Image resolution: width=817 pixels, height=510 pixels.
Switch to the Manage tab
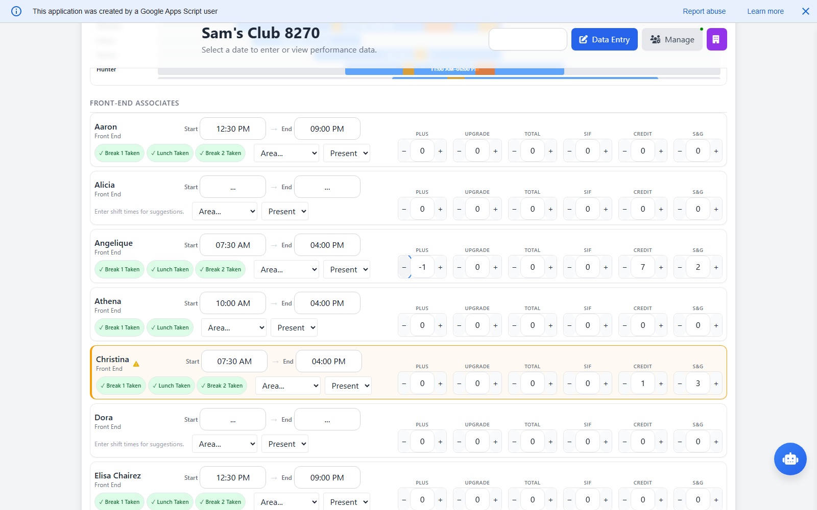click(672, 39)
